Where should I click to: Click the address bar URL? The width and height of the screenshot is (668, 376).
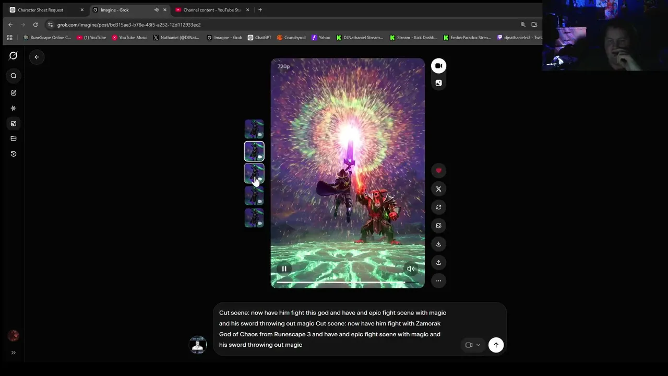tap(129, 25)
